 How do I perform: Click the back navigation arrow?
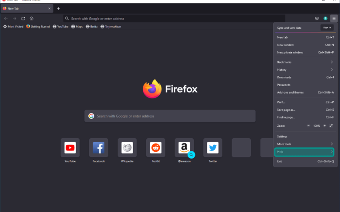6,19
